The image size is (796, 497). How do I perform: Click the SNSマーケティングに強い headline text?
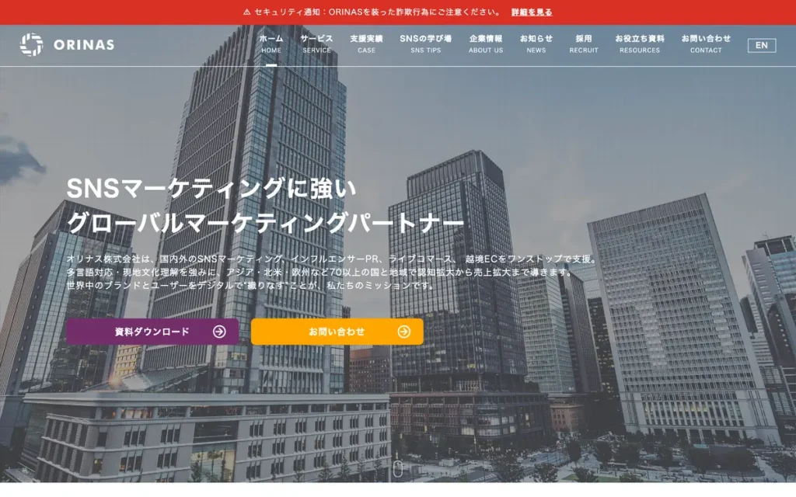[x=211, y=189]
